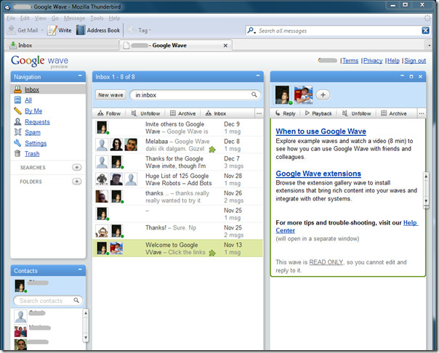The width and height of the screenshot is (439, 353).
Task: Click the New wave button
Action: [110, 95]
